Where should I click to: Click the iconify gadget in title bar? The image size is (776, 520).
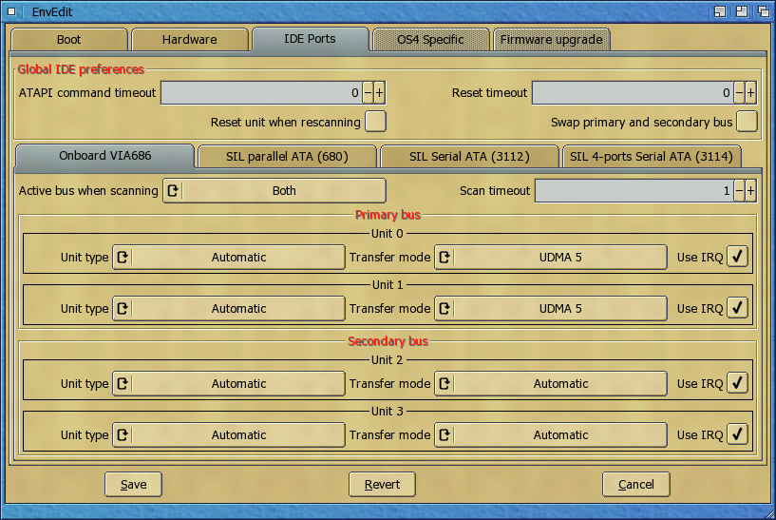[720, 11]
